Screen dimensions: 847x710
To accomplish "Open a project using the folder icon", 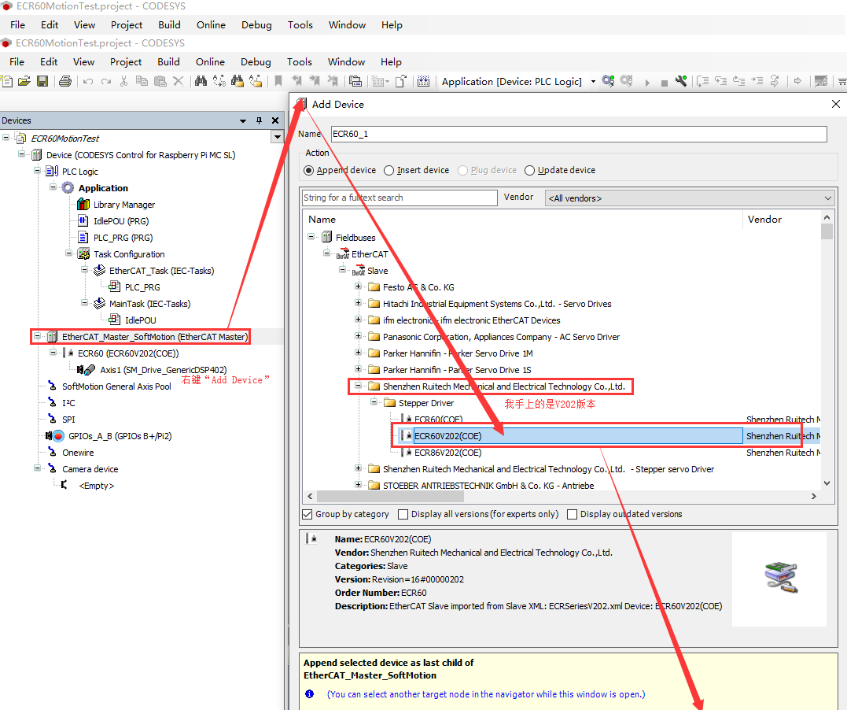I will coord(24,81).
